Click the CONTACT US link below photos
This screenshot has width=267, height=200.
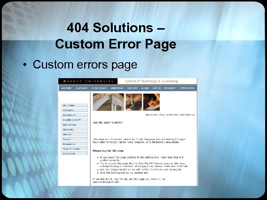(187, 115)
